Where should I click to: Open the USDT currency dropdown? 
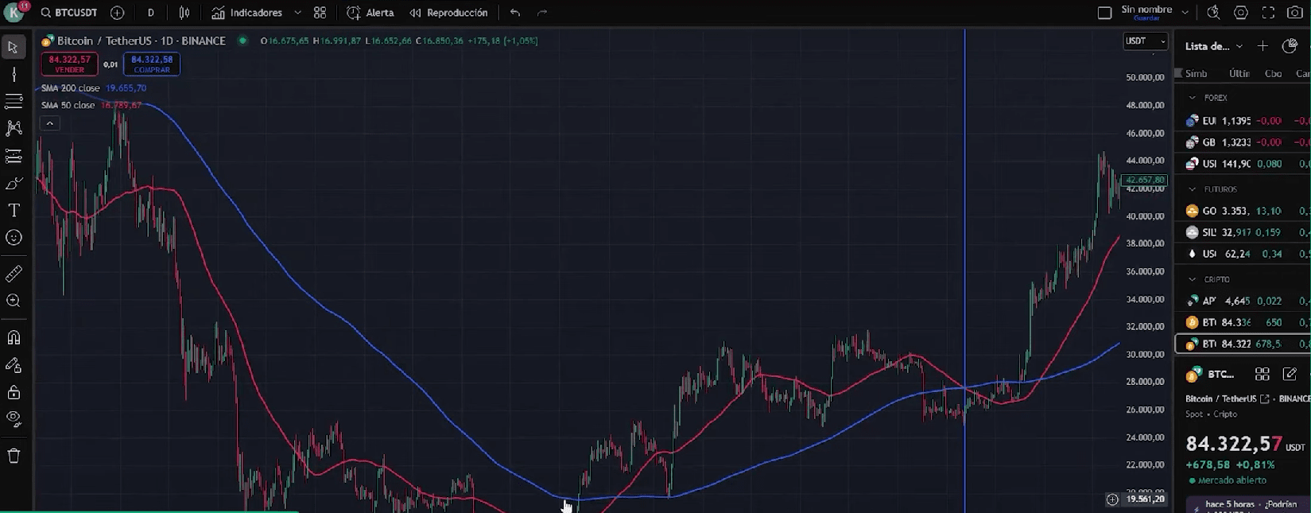point(1145,41)
